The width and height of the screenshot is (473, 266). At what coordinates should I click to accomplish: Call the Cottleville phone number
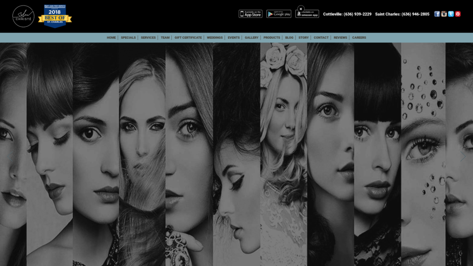tap(347, 14)
